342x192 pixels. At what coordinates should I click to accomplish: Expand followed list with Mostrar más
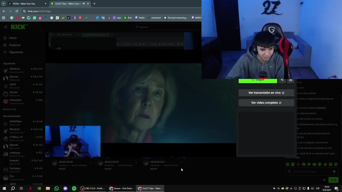pyautogui.click(x=10, y=109)
